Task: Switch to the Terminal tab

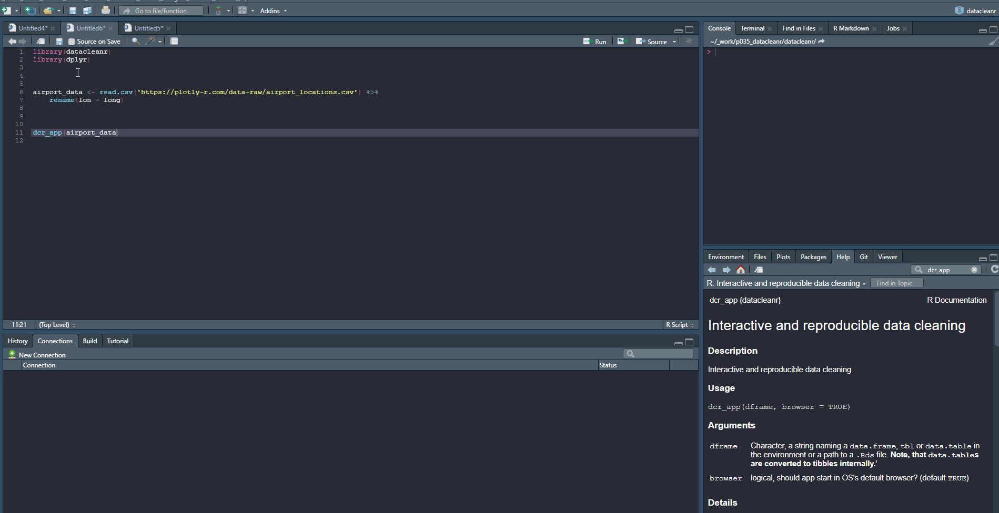Action: 752,28
